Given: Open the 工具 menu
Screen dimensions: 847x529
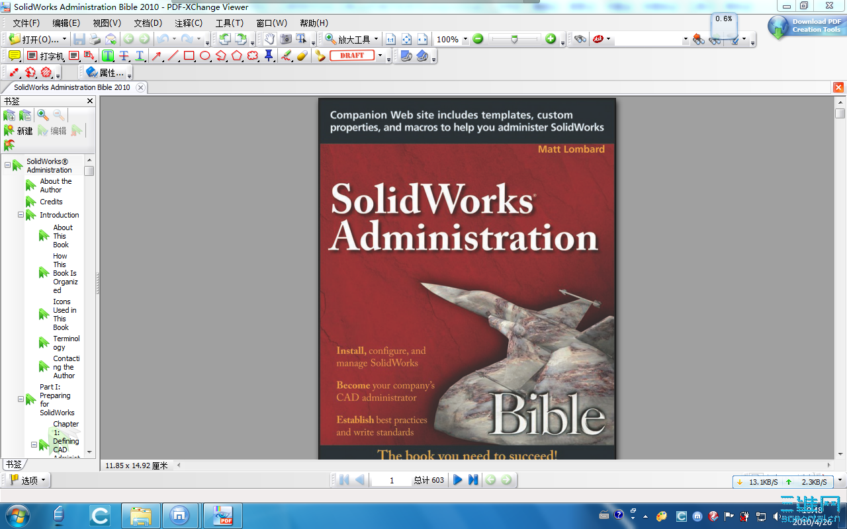Looking at the screenshot, I should click(x=228, y=23).
